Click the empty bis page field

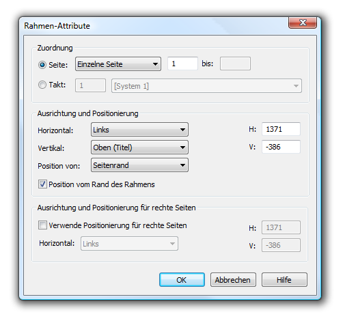pyautogui.click(x=235, y=64)
